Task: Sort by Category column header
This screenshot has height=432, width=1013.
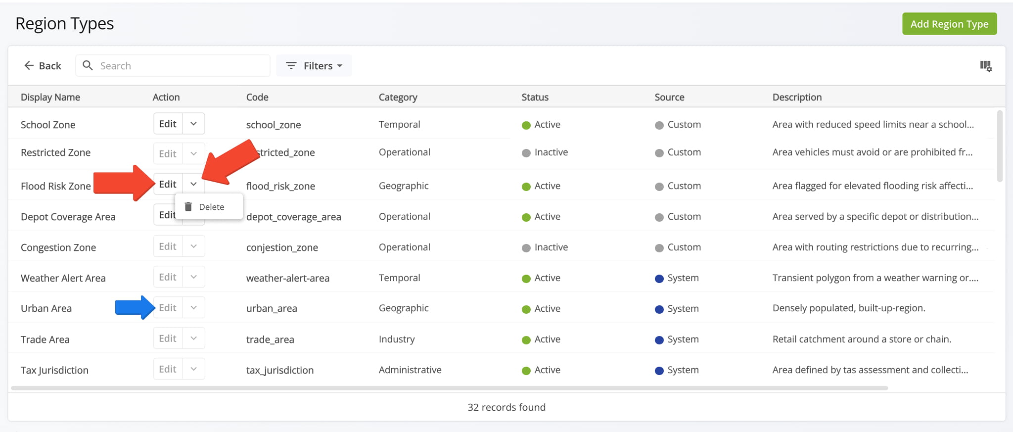Action: coord(398,97)
